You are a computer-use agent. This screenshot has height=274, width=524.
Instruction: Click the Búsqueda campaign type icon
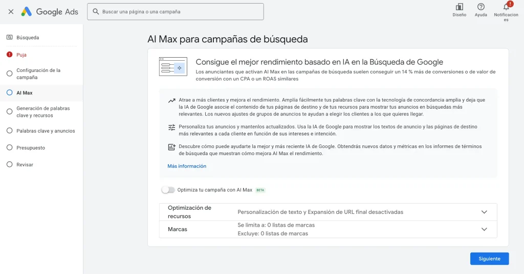point(10,37)
